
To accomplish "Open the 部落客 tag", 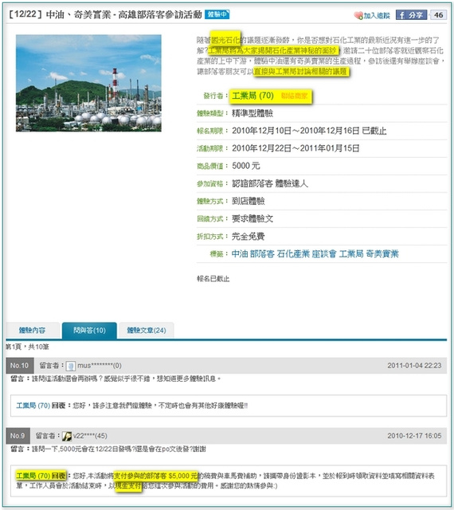I will tap(262, 253).
